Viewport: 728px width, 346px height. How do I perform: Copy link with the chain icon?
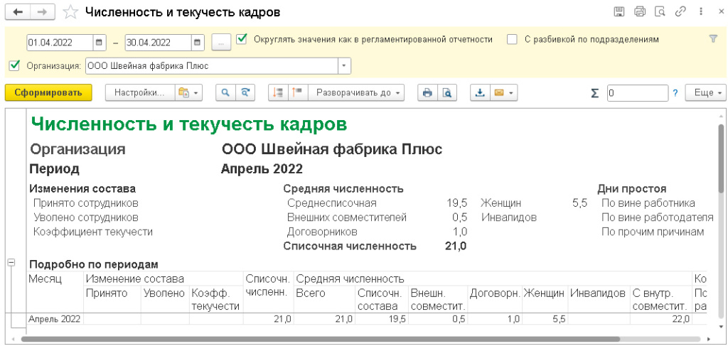coord(680,11)
